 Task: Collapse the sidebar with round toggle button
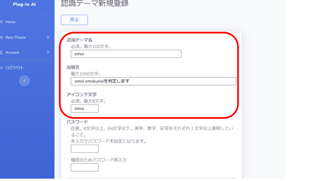tap(24, 80)
